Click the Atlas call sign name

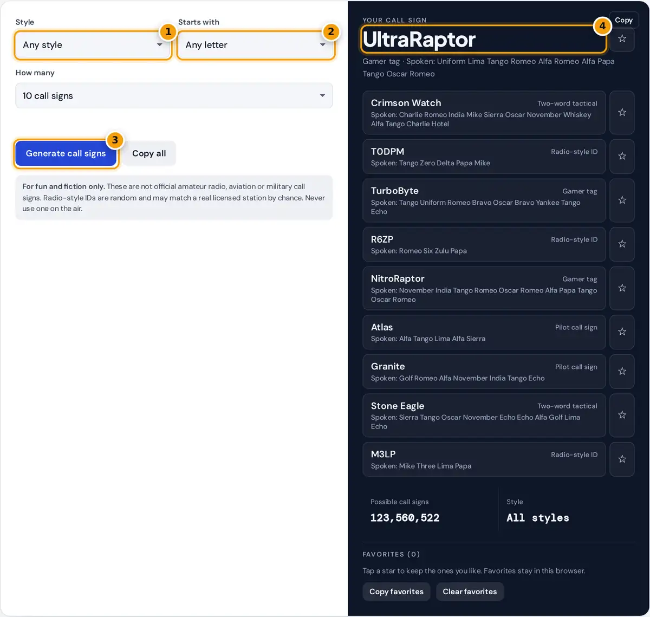[x=382, y=327]
